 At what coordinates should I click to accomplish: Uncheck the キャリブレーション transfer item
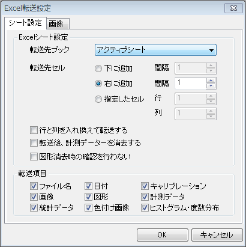[145, 186]
